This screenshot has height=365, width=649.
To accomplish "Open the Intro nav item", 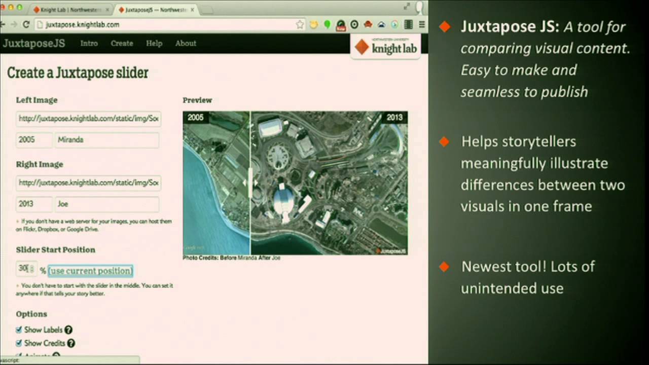I will click(89, 43).
